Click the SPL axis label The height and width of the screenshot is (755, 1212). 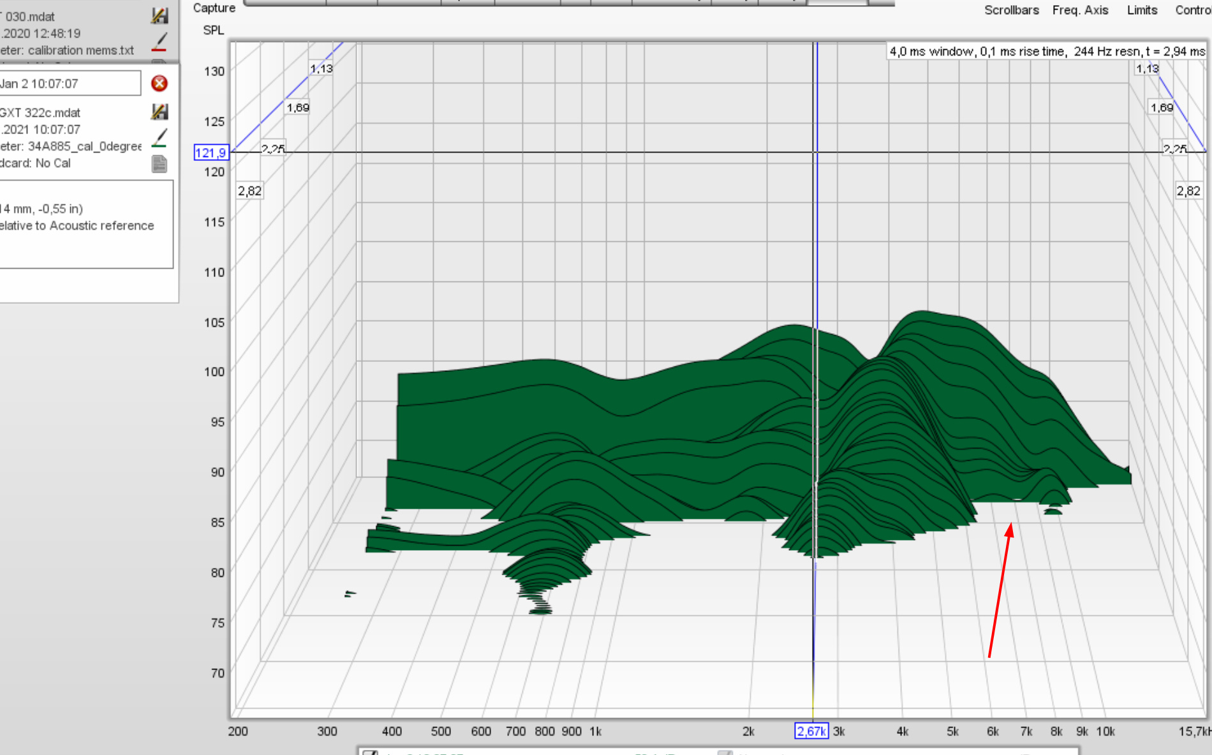tap(214, 30)
